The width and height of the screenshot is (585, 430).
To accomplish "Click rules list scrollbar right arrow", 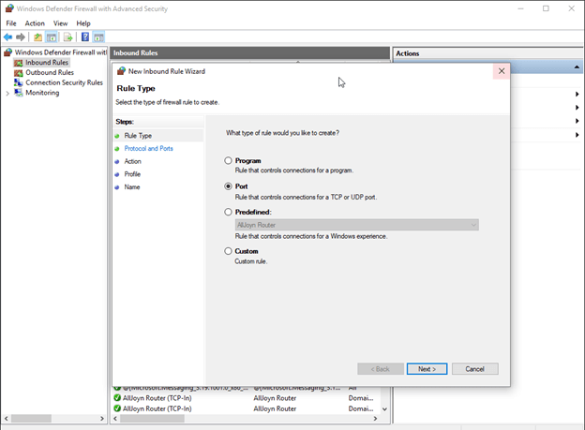I will 375,419.
